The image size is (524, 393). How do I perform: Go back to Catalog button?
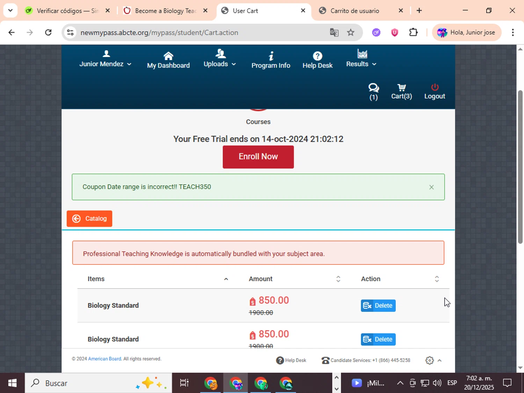tap(89, 219)
